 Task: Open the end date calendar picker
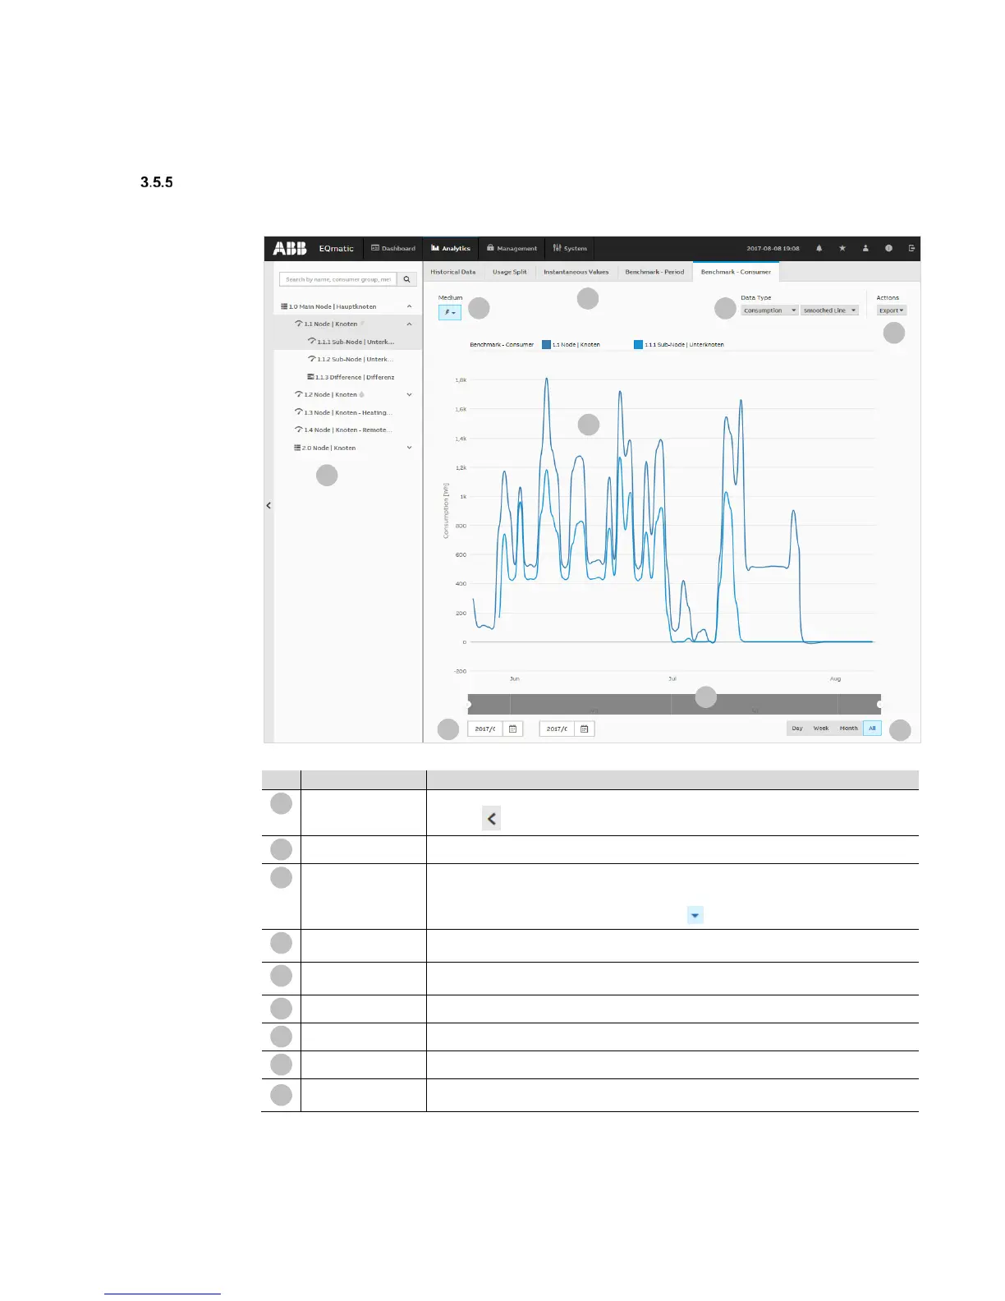[584, 729]
